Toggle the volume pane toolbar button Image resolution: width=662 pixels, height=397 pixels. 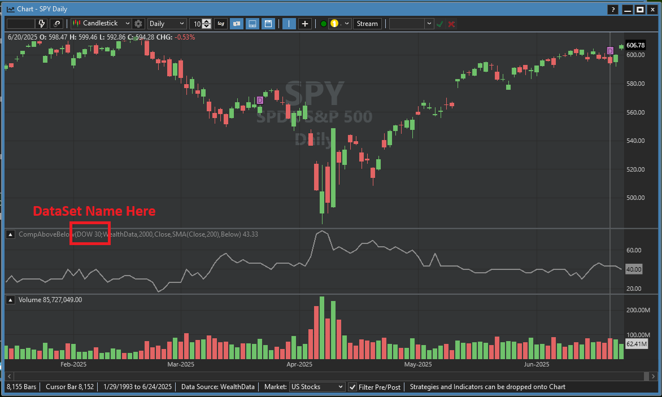coord(252,24)
